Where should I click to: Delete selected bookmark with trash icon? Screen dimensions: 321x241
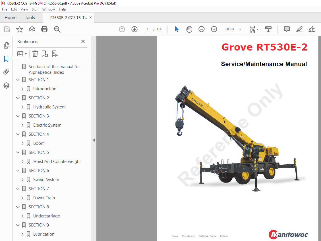click(x=35, y=54)
